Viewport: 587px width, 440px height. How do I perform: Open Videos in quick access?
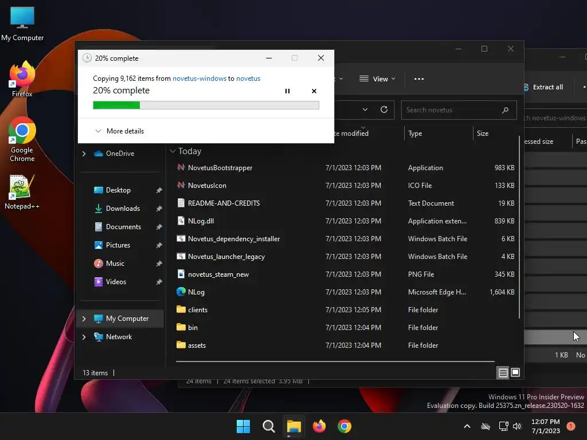[116, 282]
